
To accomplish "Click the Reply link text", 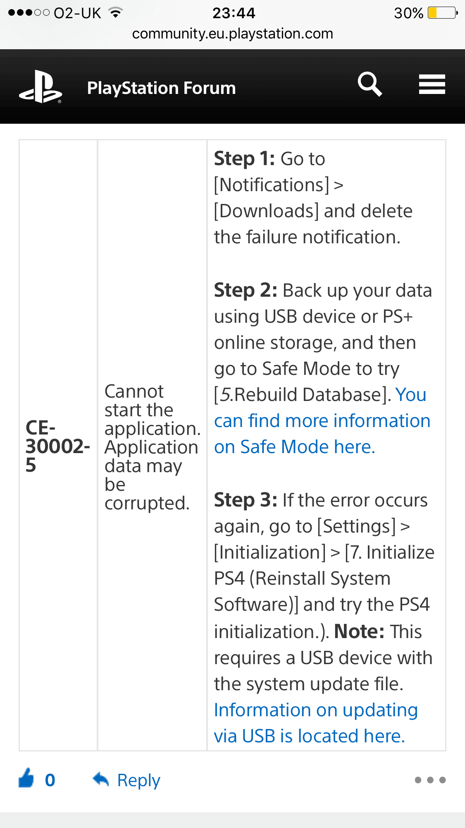I will coord(138,780).
